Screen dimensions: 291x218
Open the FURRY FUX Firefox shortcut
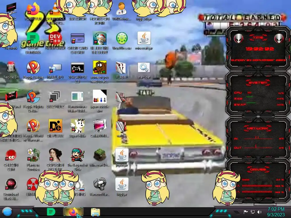click(33, 11)
